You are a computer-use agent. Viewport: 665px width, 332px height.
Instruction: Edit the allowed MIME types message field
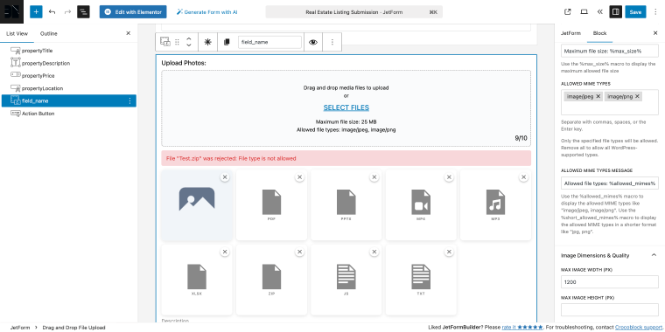coord(610,183)
